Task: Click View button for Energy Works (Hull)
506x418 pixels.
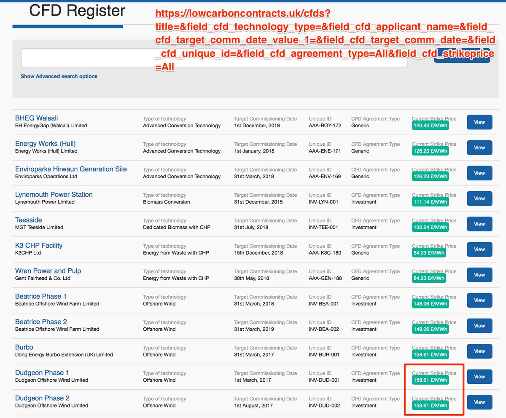Action: tap(479, 147)
